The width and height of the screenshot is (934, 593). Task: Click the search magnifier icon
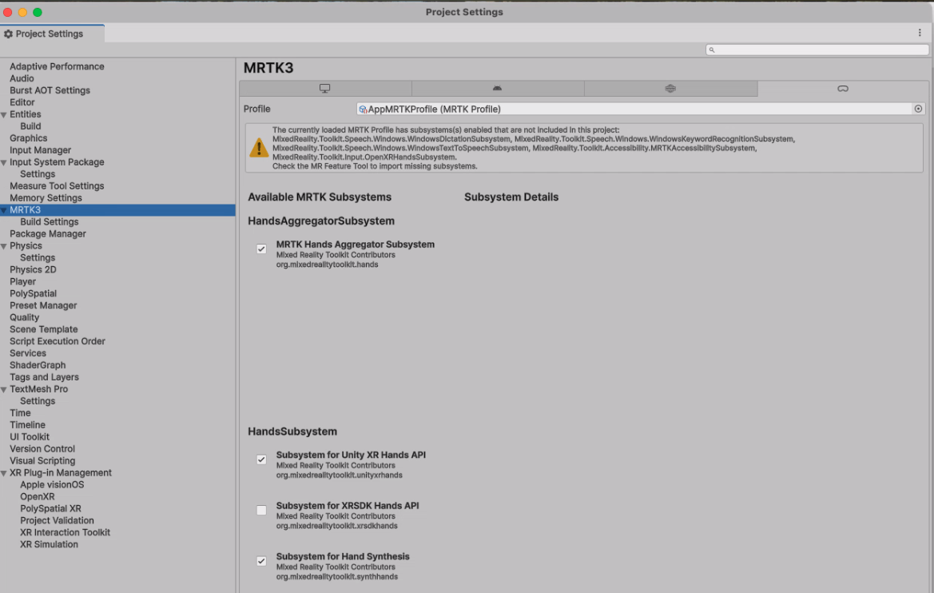pyautogui.click(x=712, y=50)
